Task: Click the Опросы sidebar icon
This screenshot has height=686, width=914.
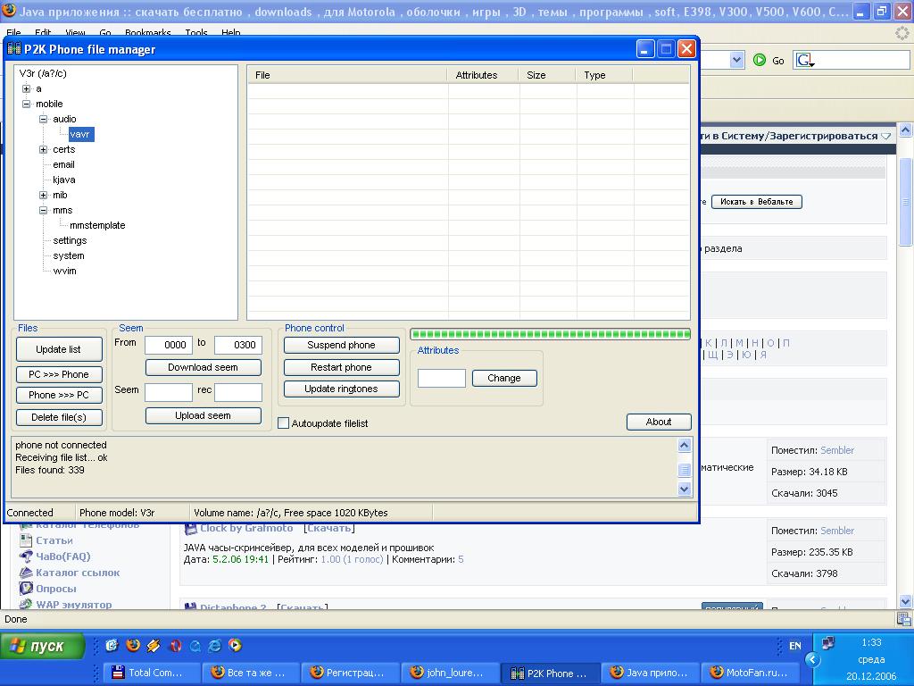Action: 26,588
